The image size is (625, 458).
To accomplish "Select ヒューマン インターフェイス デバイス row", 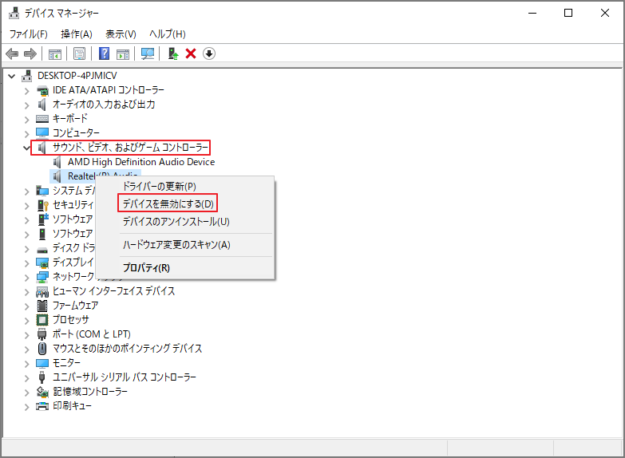I will coord(113,291).
